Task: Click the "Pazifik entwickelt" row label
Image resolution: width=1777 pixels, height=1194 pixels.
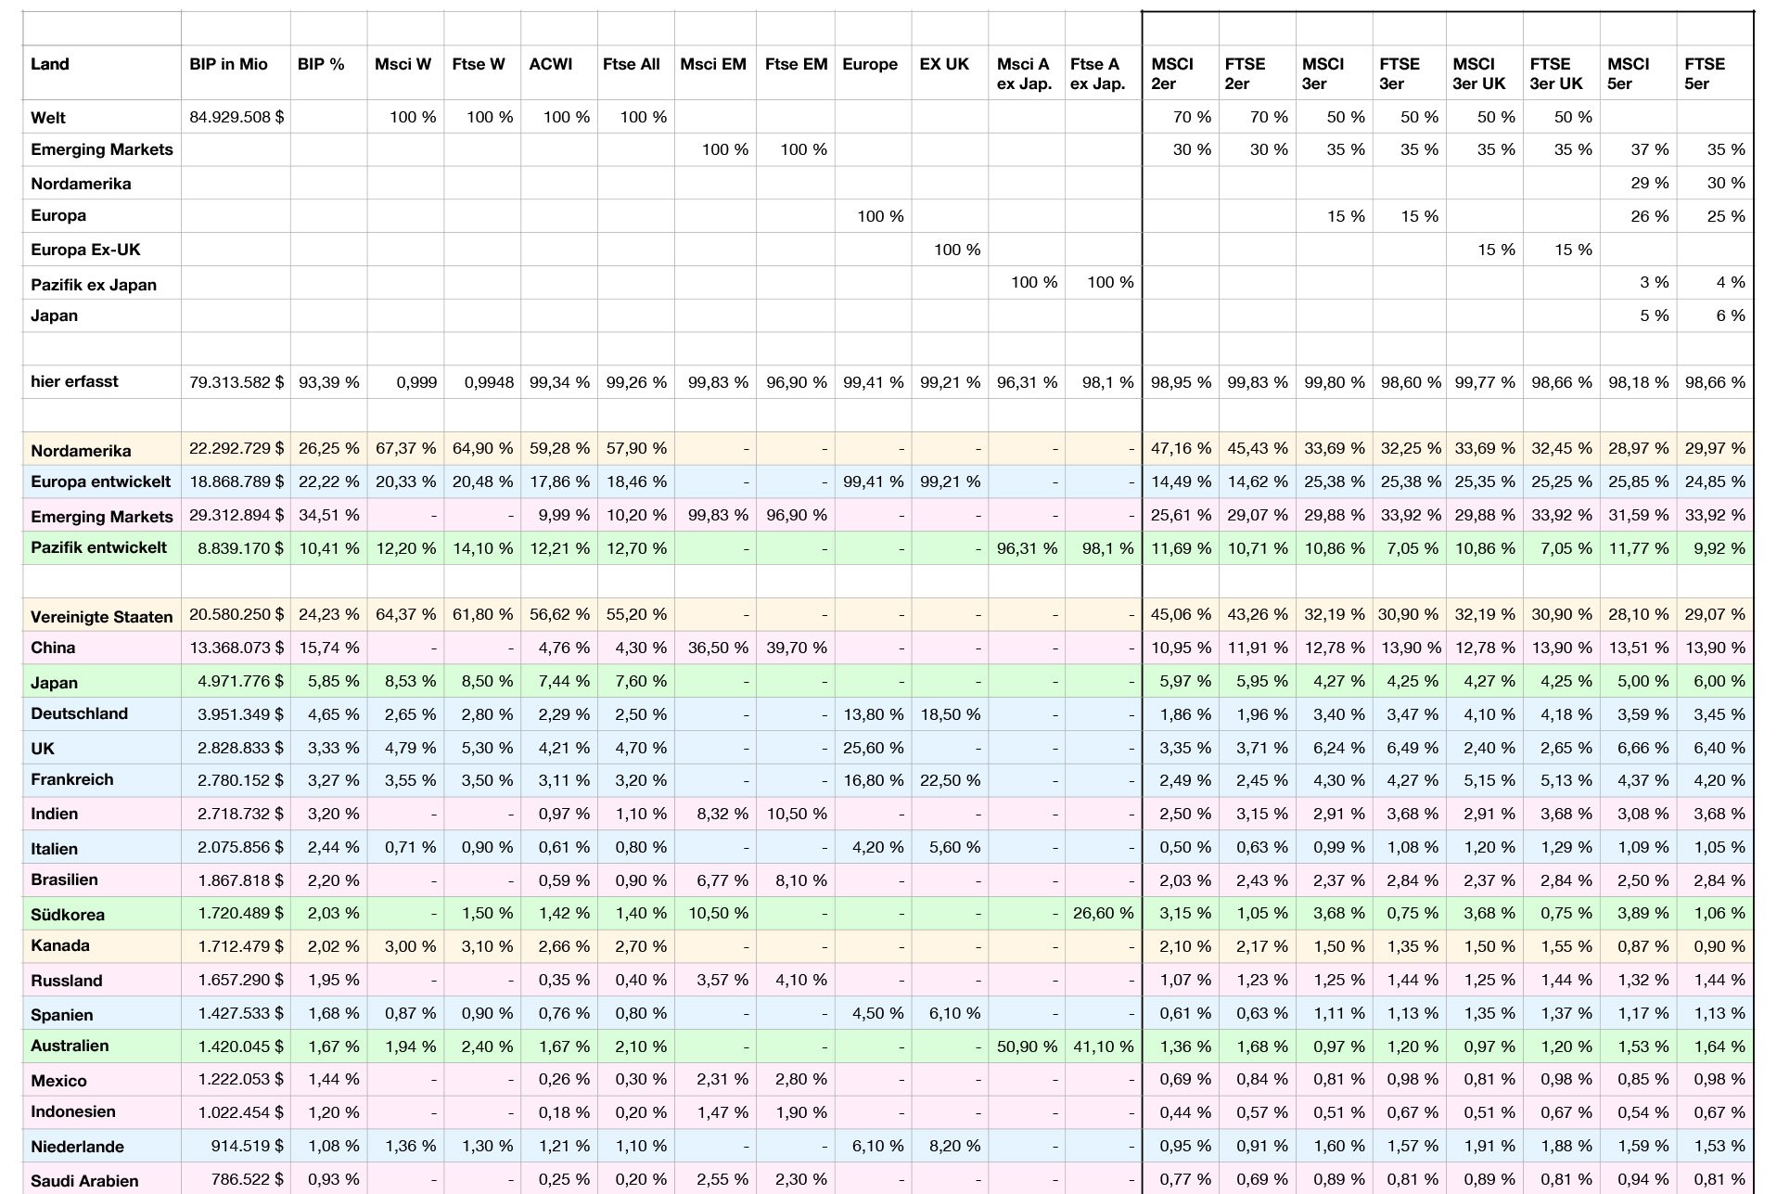Action: (x=99, y=547)
